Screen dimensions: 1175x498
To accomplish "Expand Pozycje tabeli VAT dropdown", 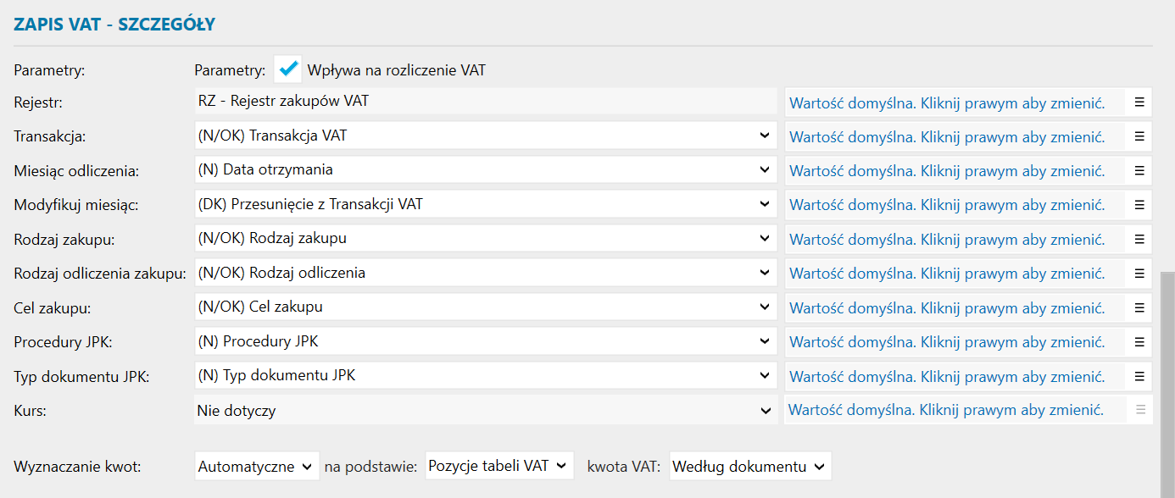I will coord(499,466).
